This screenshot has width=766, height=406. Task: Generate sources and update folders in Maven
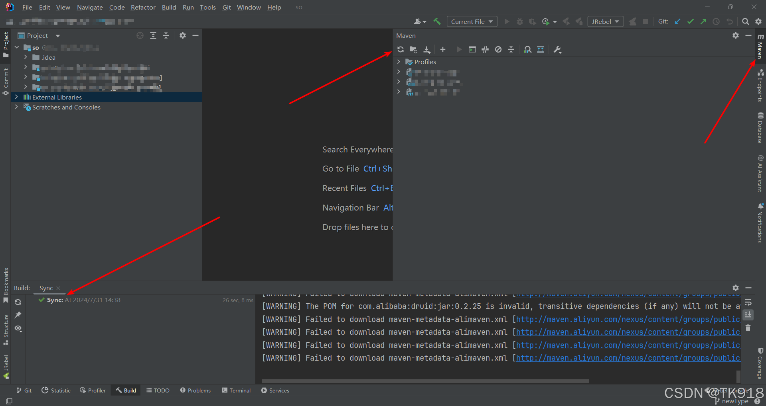(x=413, y=49)
